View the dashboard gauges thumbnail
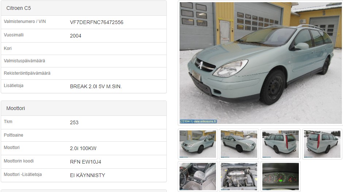Screen dimensions: 343x192 point(281,176)
